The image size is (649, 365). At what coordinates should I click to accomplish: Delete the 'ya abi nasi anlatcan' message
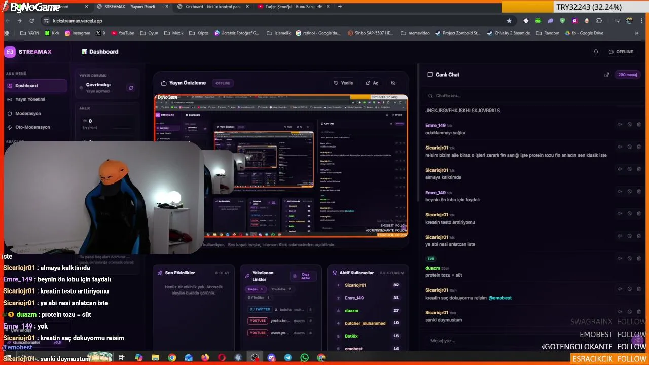pos(639,236)
